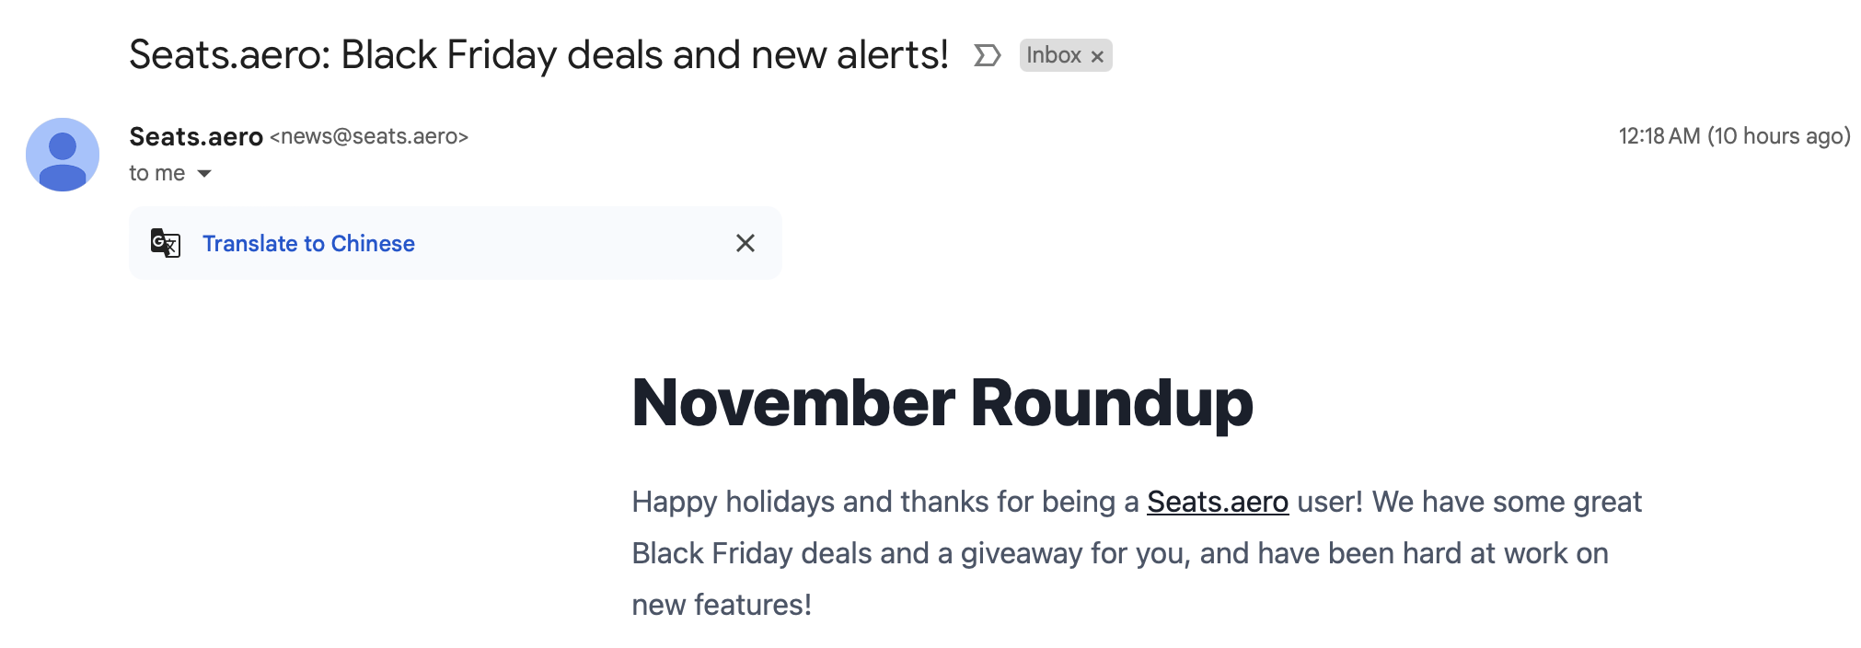Click the '(10 hours ago)' relative time
The height and width of the screenshot is (648, 1861).
[x=1779, y=136]
